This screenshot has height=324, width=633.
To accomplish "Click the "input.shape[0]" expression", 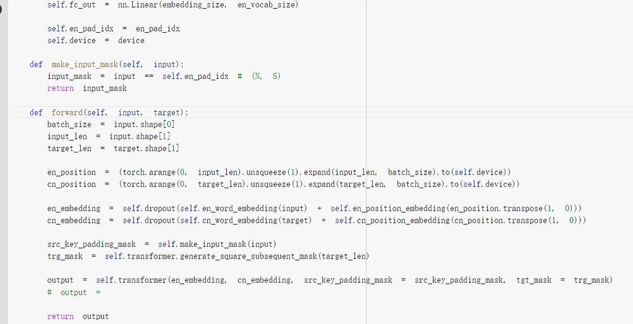I will click(x=144, y=125).
